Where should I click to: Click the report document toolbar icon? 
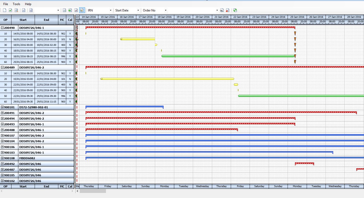[x=24, y=10]
